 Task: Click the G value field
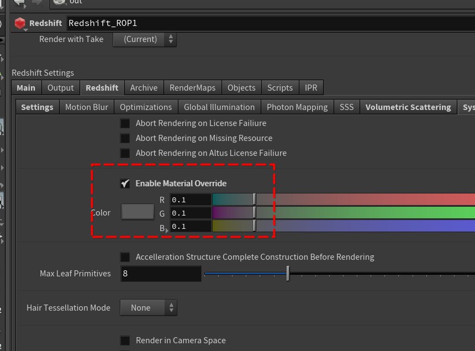coord(190,213)
